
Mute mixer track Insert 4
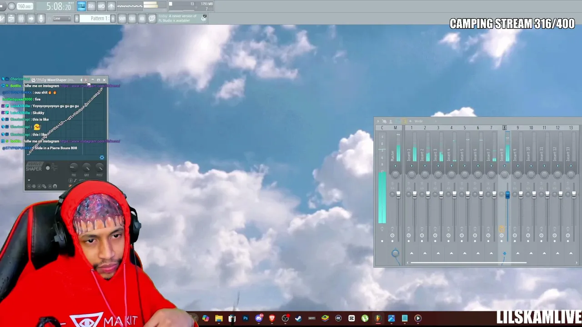(451, 166)
